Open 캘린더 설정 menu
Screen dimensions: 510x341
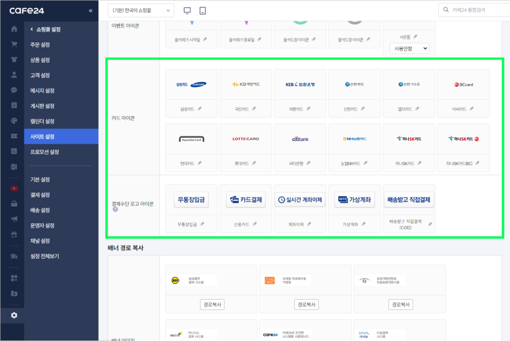tap(42, 121)
